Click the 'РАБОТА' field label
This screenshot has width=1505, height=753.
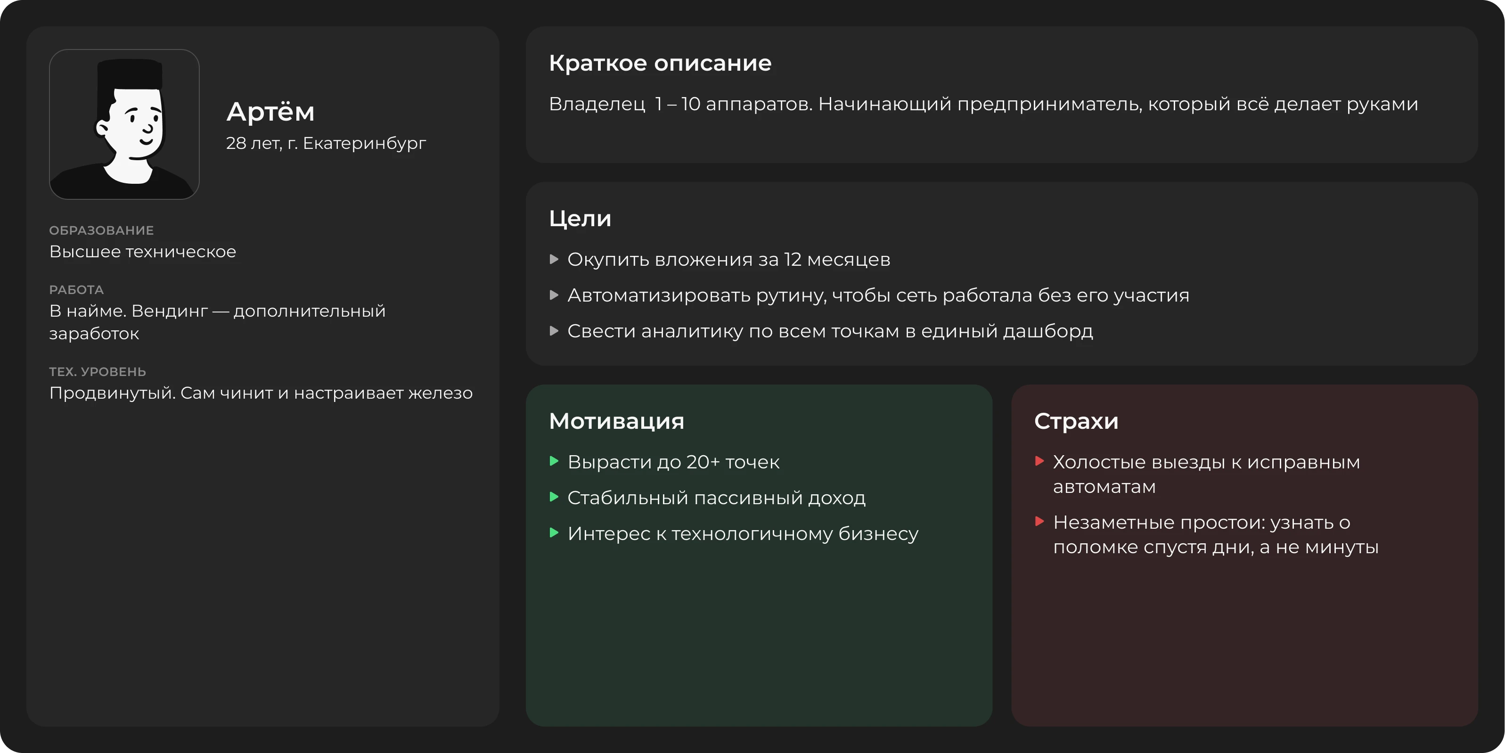tap(76, 290)
